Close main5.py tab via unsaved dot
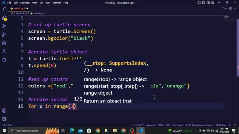 tap(27, 9)
